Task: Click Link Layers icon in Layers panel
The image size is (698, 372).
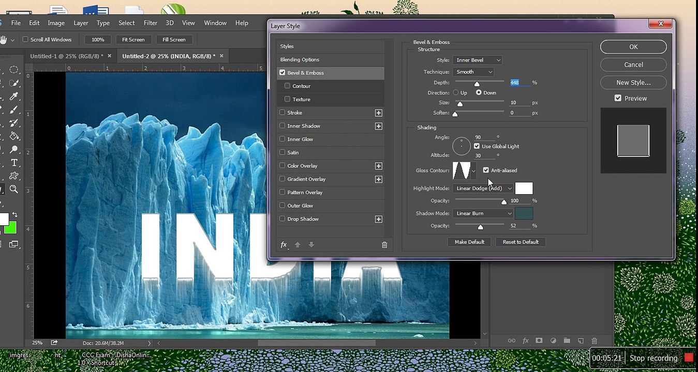Action: [512, 341]
